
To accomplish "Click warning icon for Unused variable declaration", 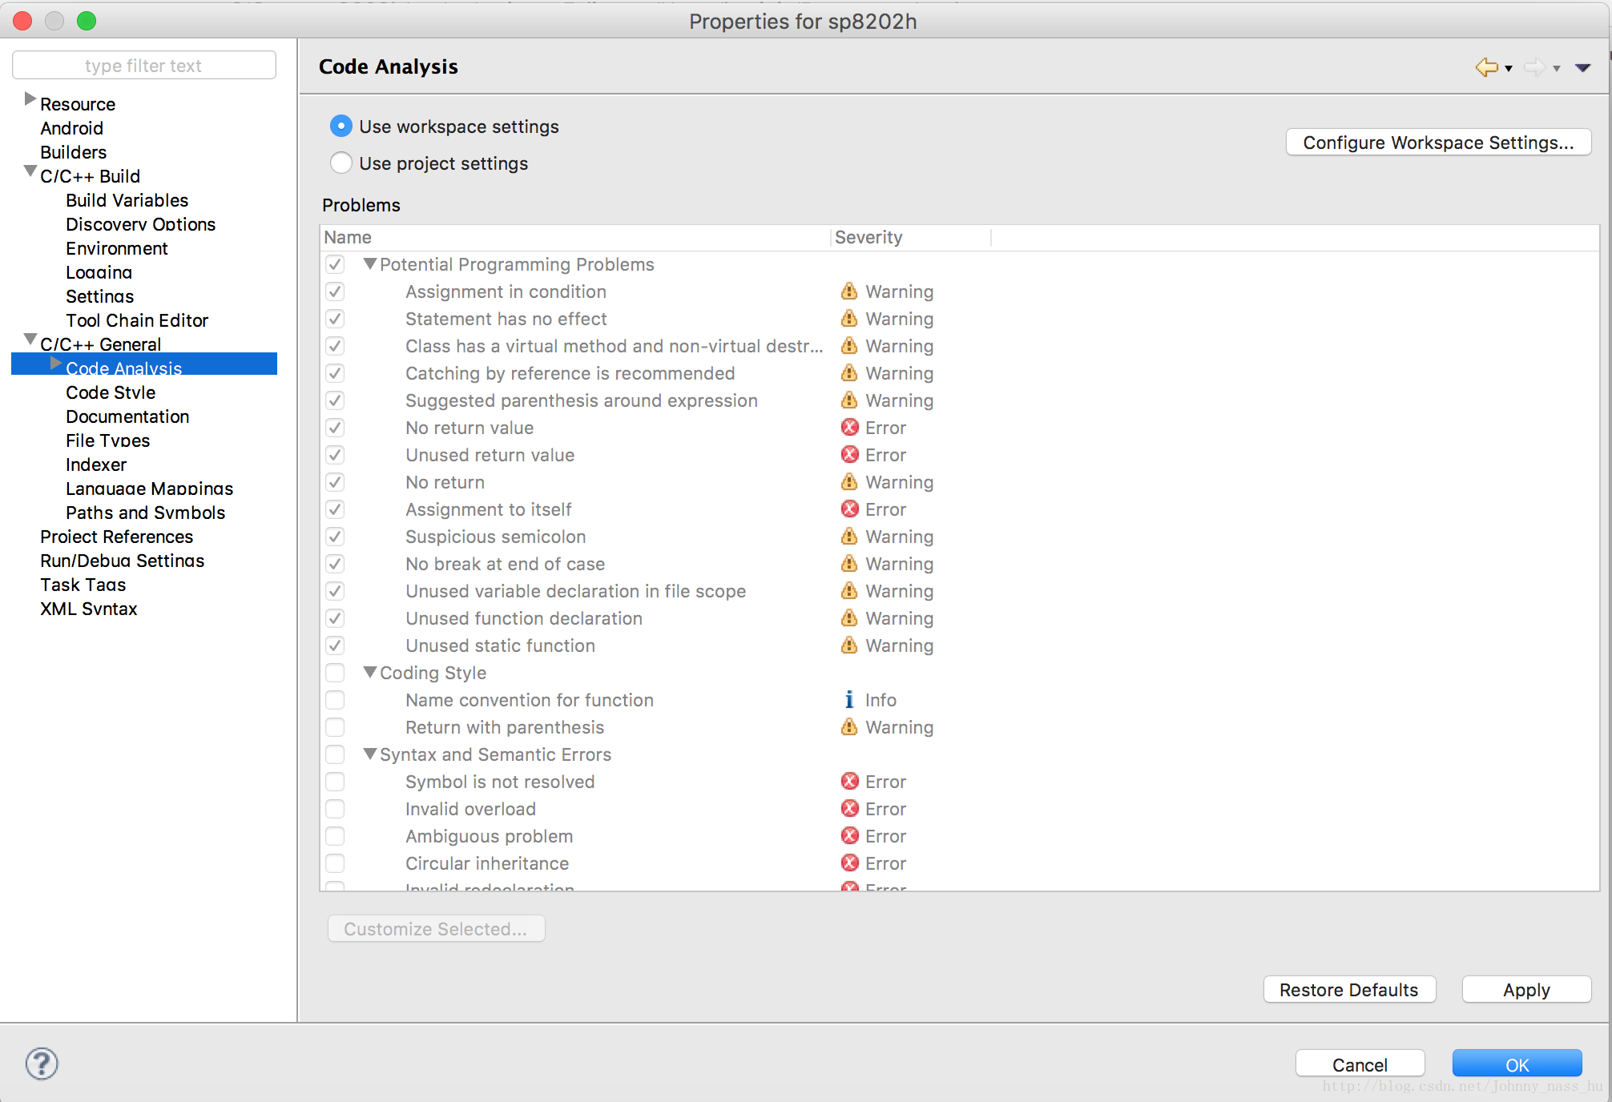I will tap(849, 591).
